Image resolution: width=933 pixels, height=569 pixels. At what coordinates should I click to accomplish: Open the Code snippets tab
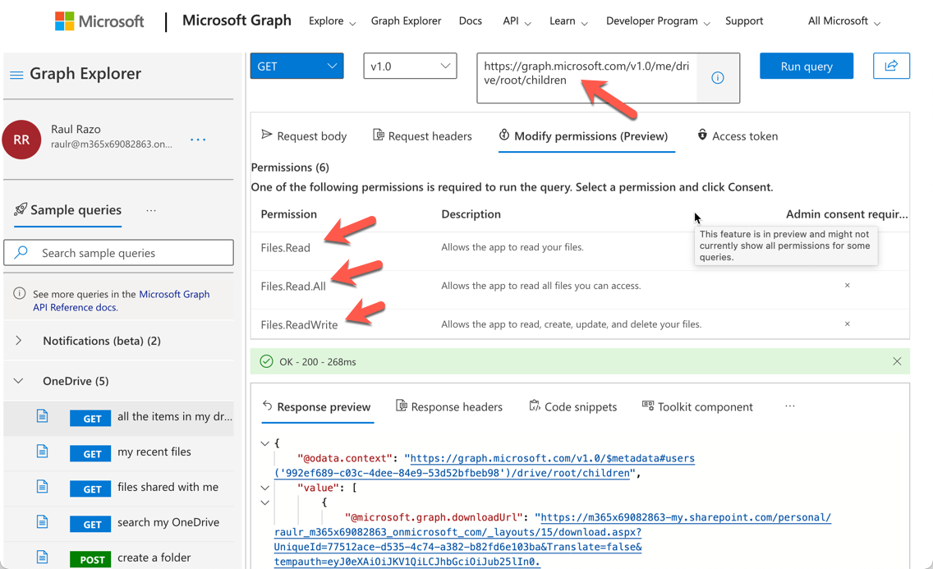point(572,406)
